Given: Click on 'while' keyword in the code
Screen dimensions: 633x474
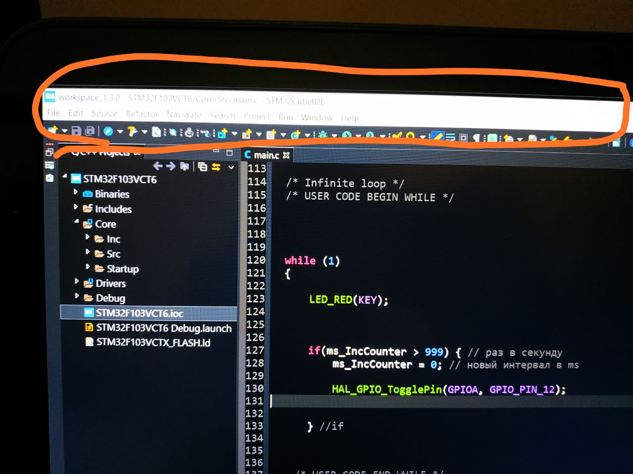Looking at the screenshot, I should [300, 260].
